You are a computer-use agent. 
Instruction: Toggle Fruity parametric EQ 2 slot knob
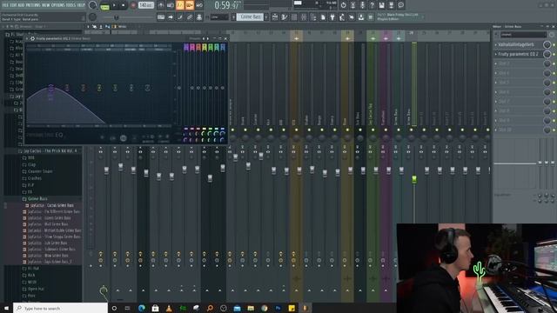(x=547, y=54)
